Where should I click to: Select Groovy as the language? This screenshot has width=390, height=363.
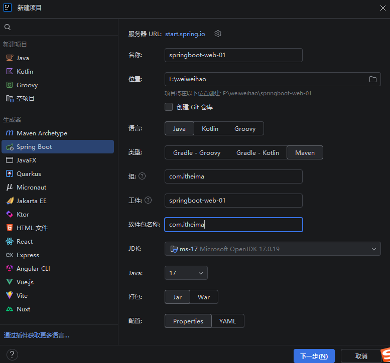(245, 128)
